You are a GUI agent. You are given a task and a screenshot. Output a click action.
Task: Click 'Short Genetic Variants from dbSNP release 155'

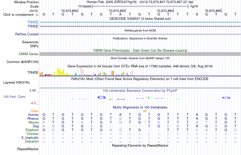(x=140, y=58)
